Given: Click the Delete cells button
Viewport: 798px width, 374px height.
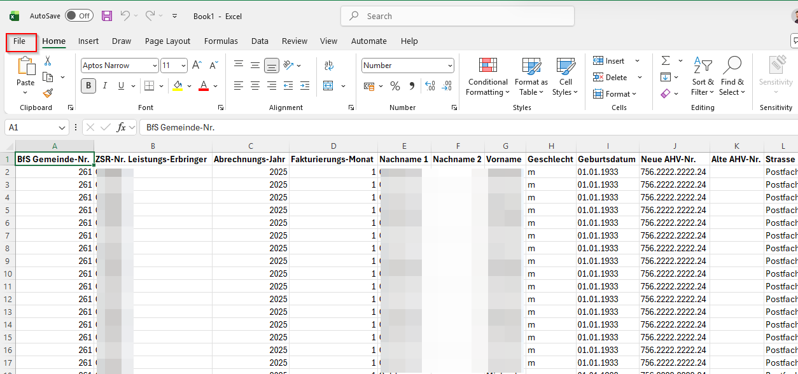Looking at the screenshot, I should (610, 78).
